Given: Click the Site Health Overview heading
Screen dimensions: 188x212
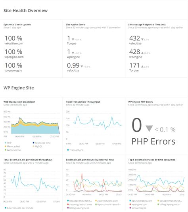Looking at the screenshot, I should coord(25,11).
